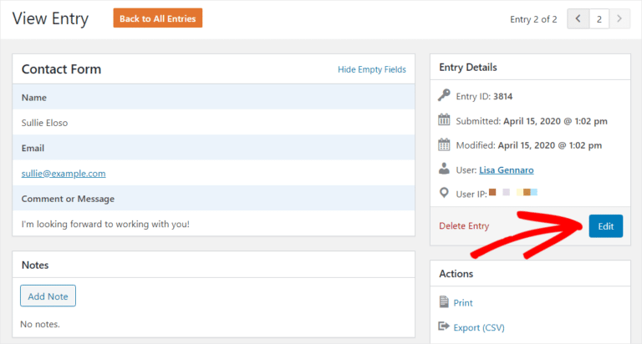Go to the previous entry arrow

pyautogui.click(x=578, y=19)
